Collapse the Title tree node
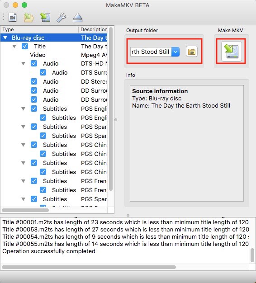The height and width of the screenshot is (283, 256). pos(14,47)
